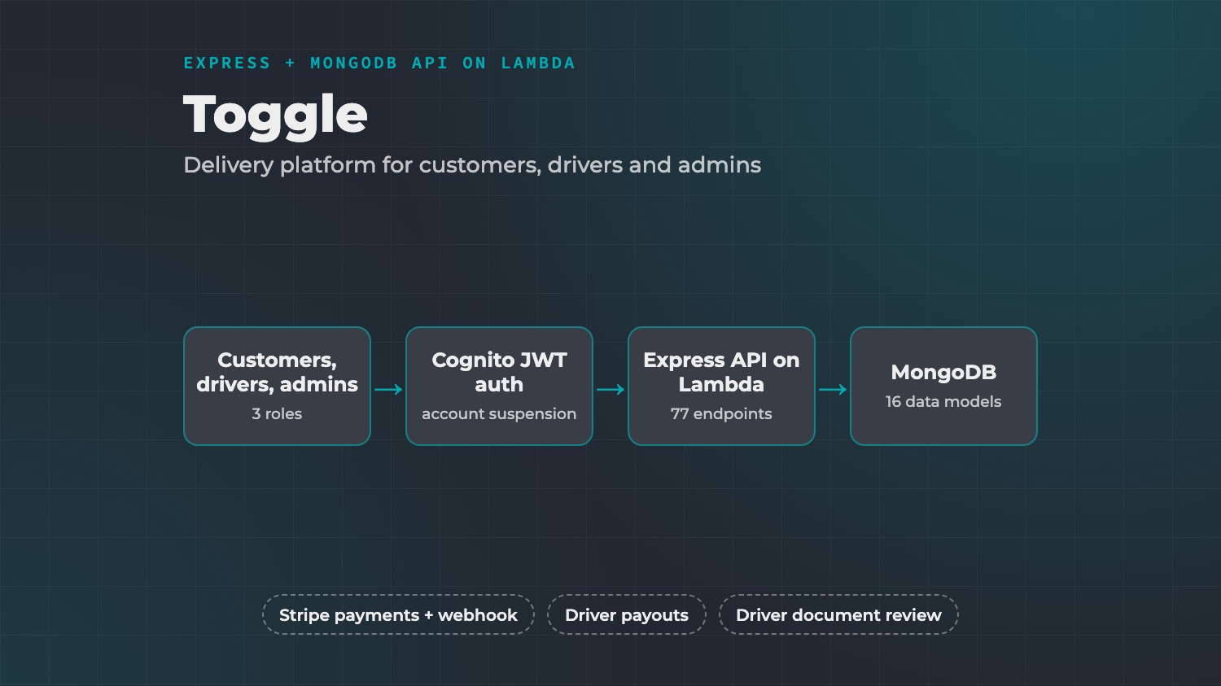Select the header "EXPRESS + MONGODB API ON LAMBDA"

379,63
